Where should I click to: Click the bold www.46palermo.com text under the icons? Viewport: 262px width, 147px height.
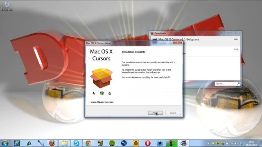[102, 102]
